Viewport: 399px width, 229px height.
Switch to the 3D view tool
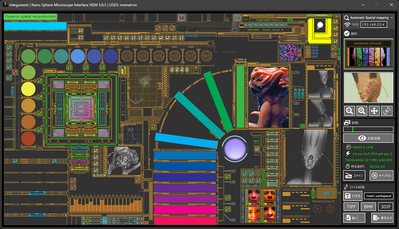387,110
